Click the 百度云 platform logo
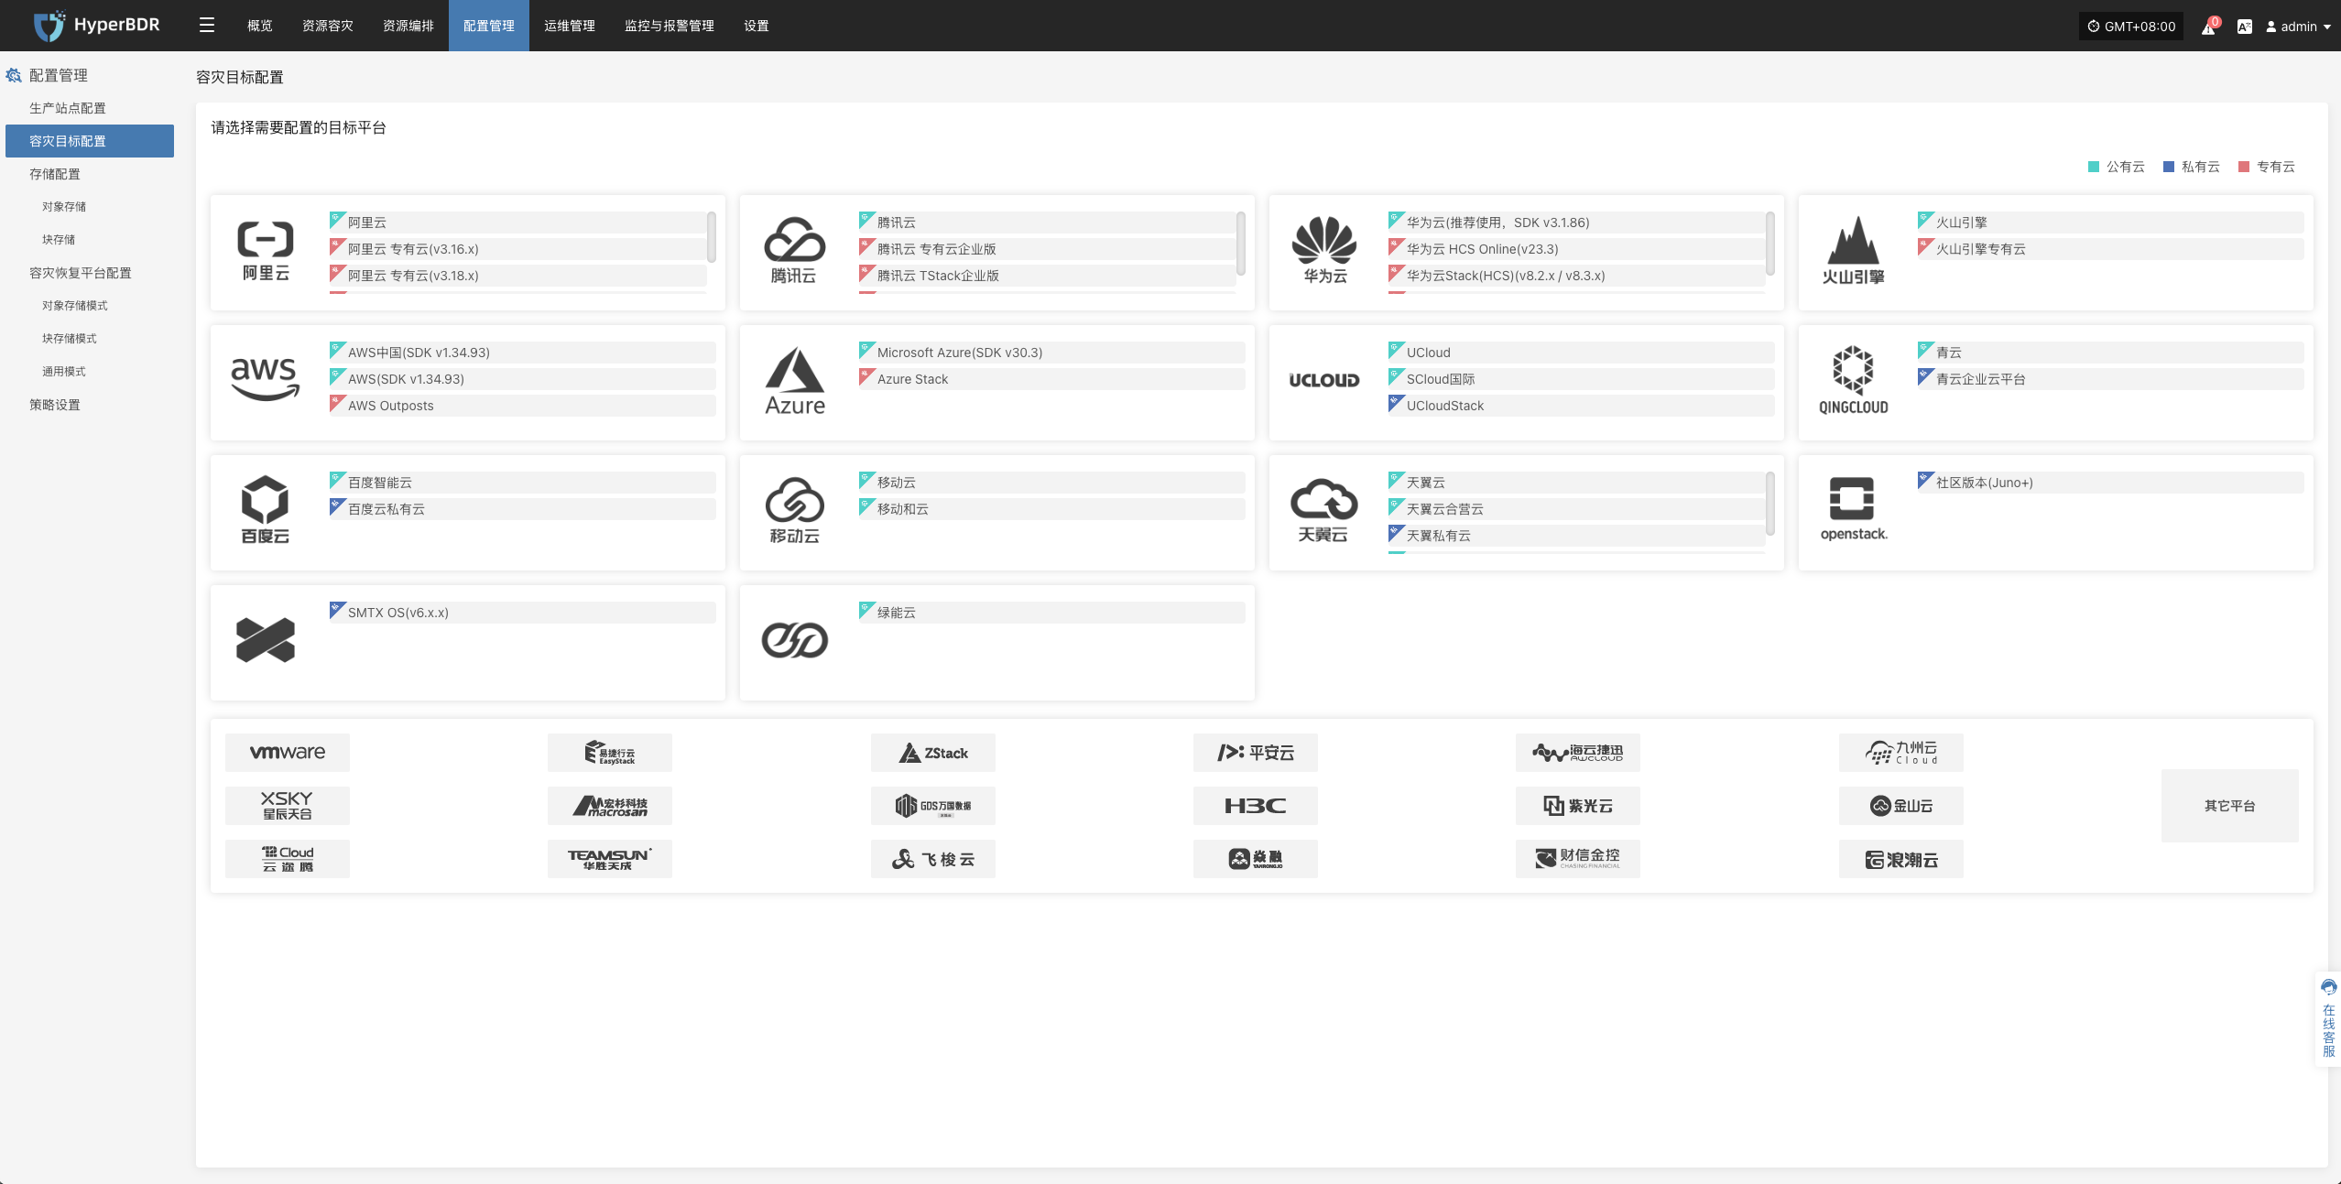2341x1184 pixels. (x=265, y=509)
